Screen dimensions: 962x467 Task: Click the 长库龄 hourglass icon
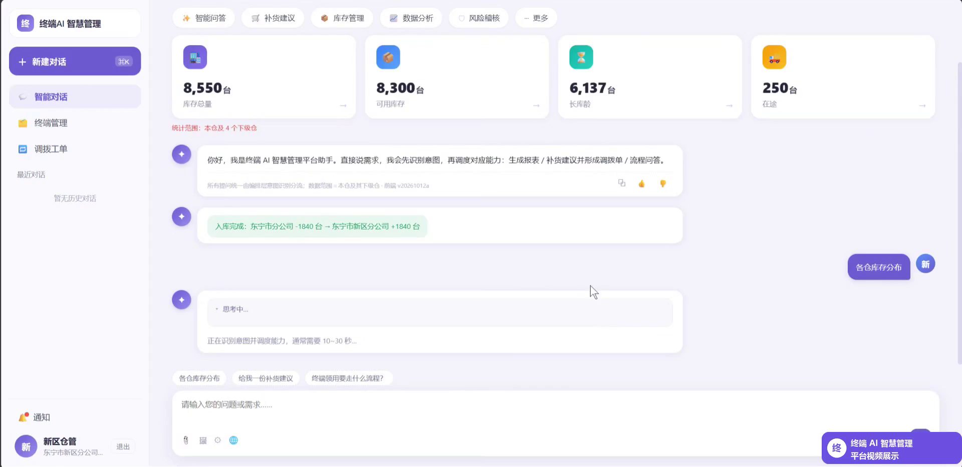(581, 57)
